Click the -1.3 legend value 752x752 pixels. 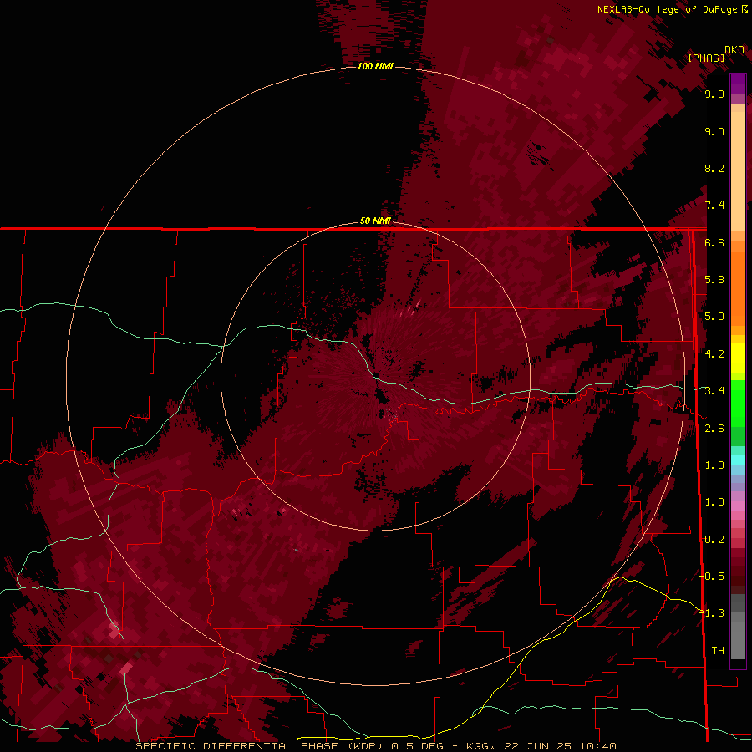click(x=712, y=613)
